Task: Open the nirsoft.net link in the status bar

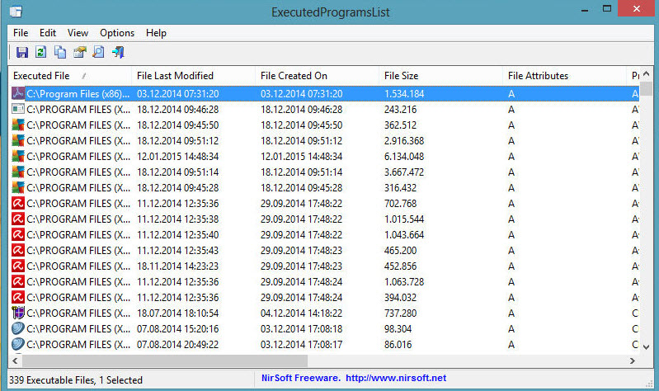Action: point(396,378)
